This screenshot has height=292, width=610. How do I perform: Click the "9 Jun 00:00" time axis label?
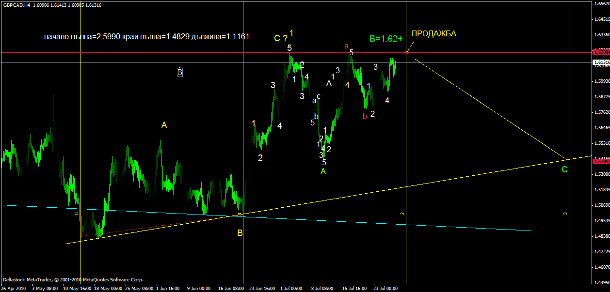tap(198, 288)
